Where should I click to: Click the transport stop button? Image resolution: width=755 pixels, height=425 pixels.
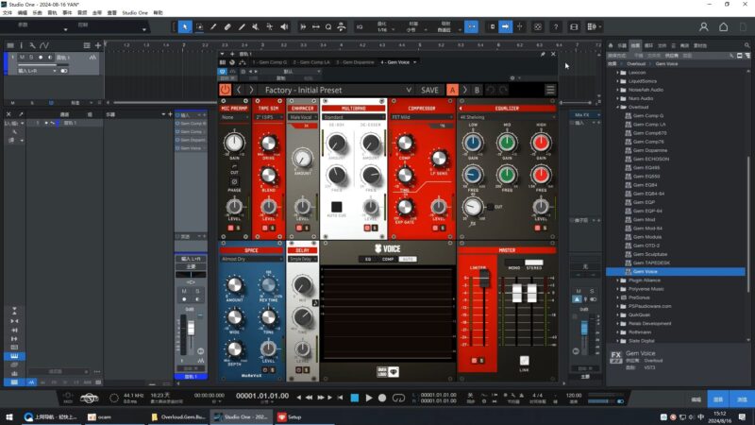pyautogui.click(x=355, y=398)
